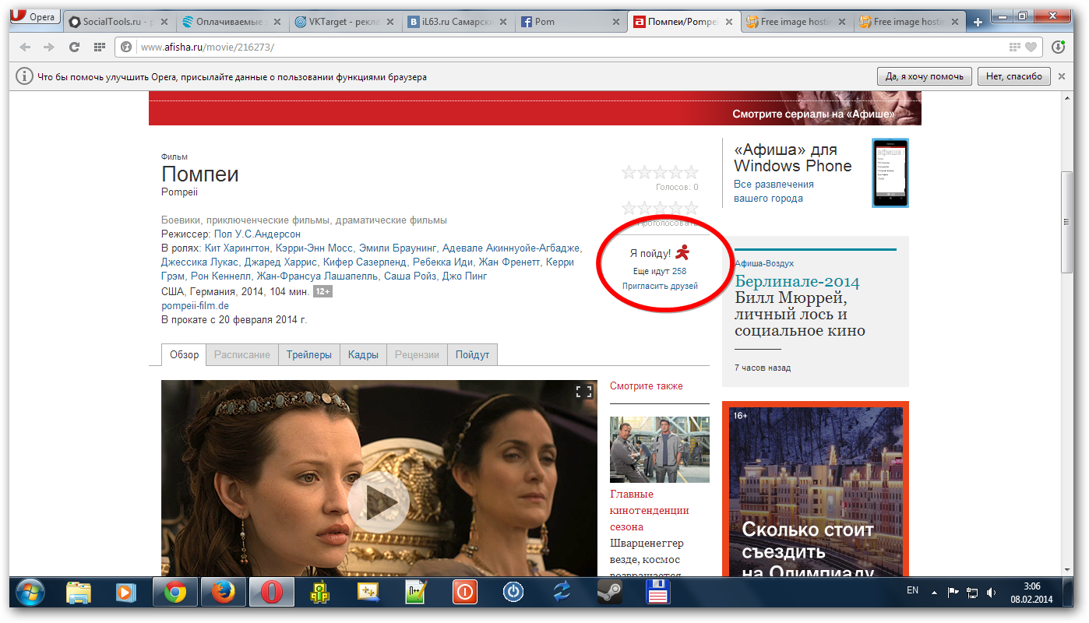Select the Пойдут tab
Screen dimensions: 1089x623
pyautogui.click(x=473, y=354)
